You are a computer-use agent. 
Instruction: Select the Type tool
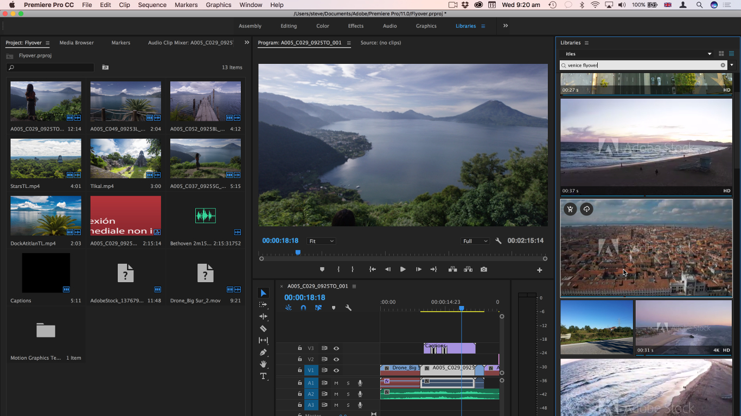point(263,376)
